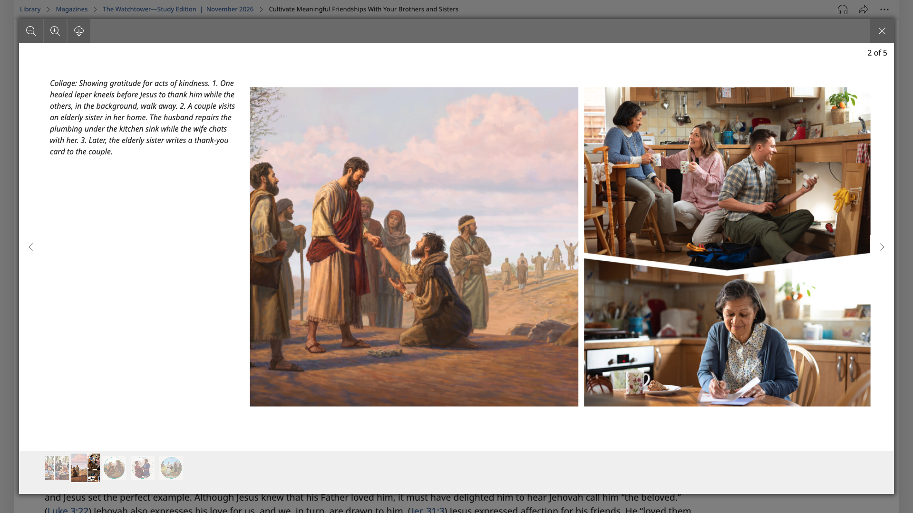Open the more options menu
This screenshot has height=513, width=913.
pos(884,9)
